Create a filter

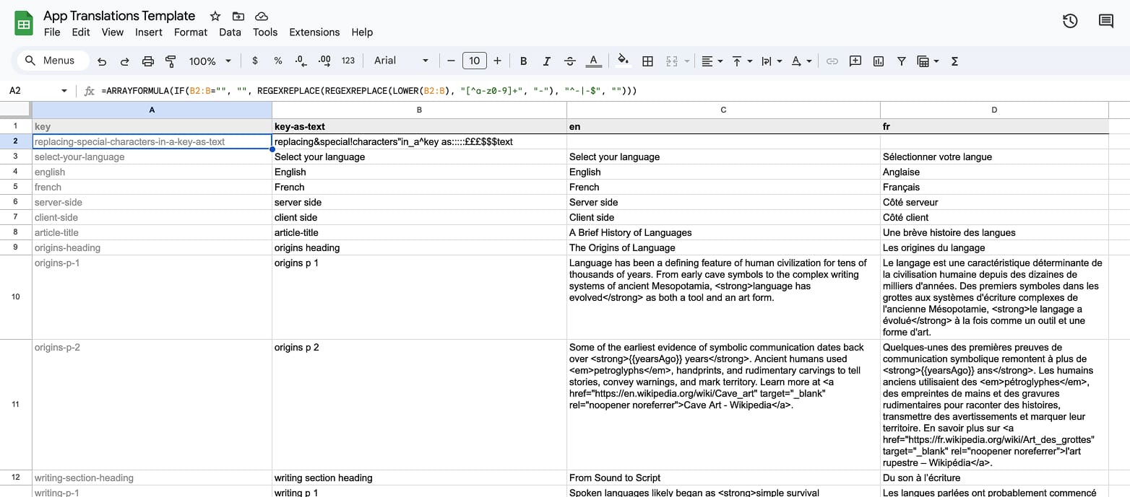[902, 61]
